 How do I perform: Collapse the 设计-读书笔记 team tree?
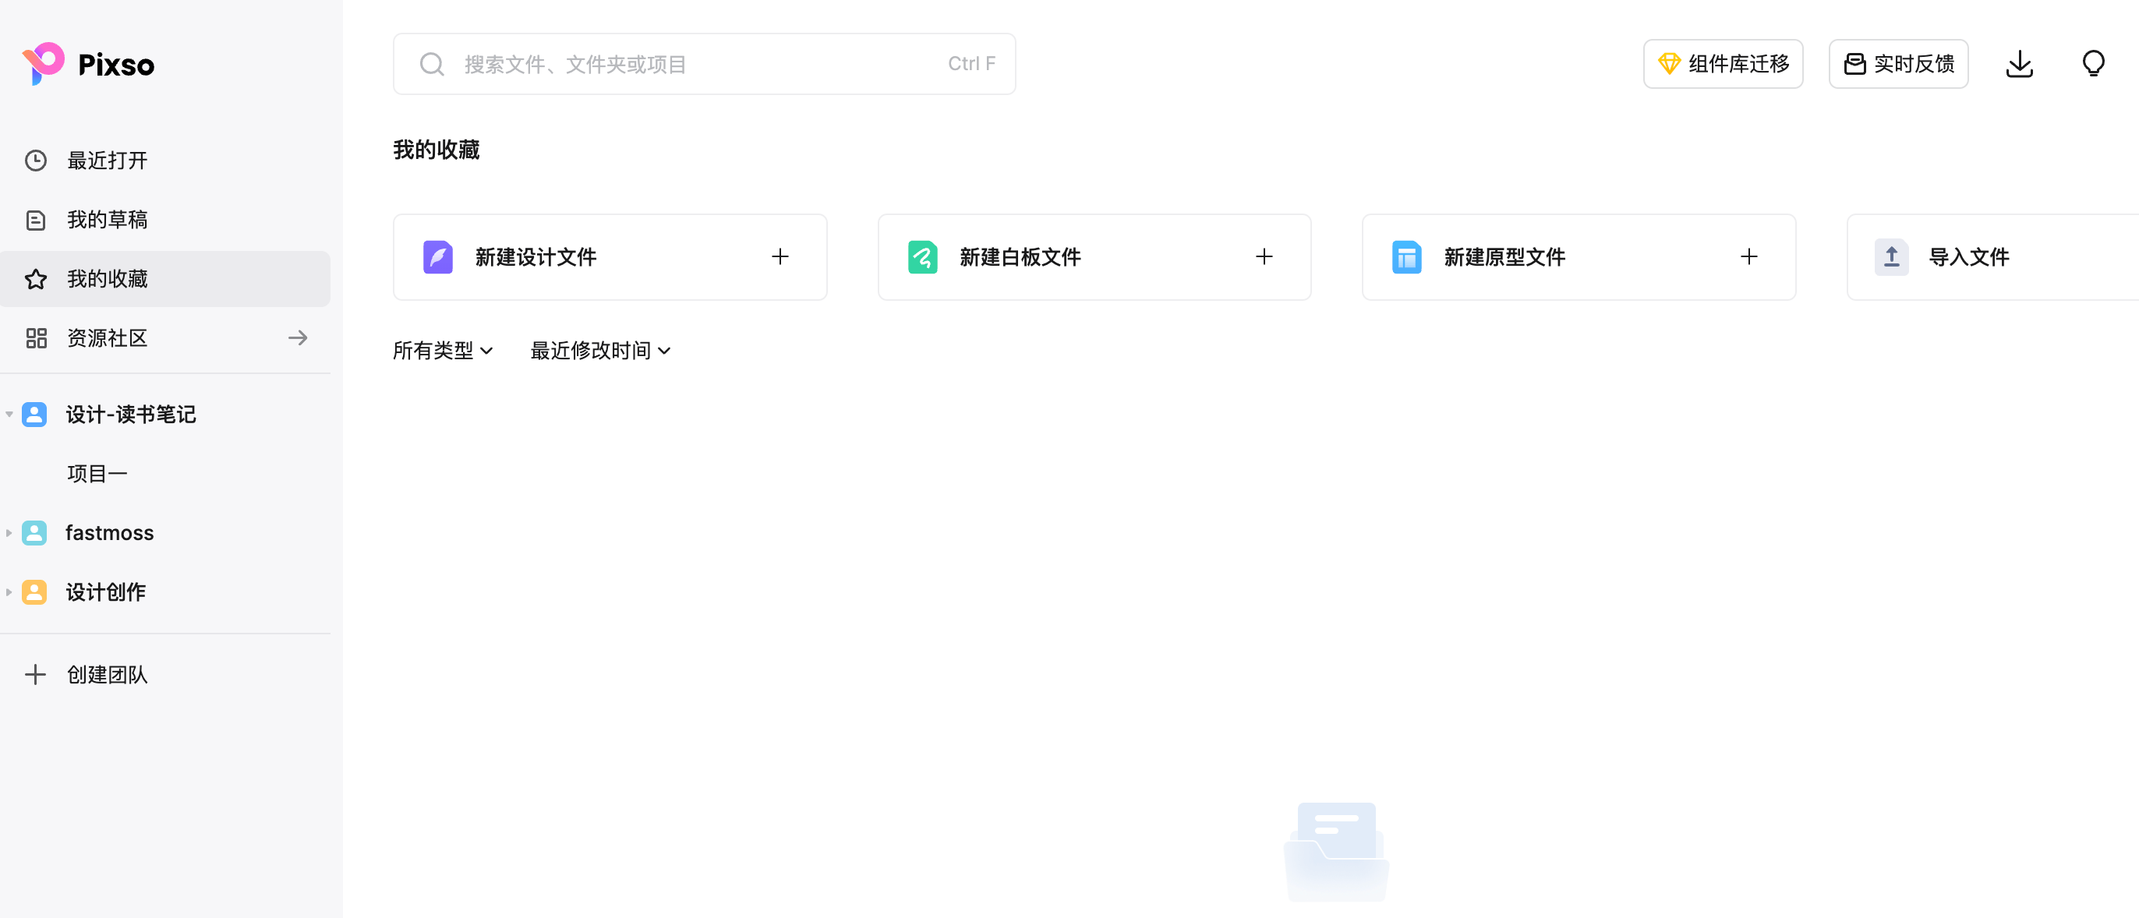tap(9, 414)
